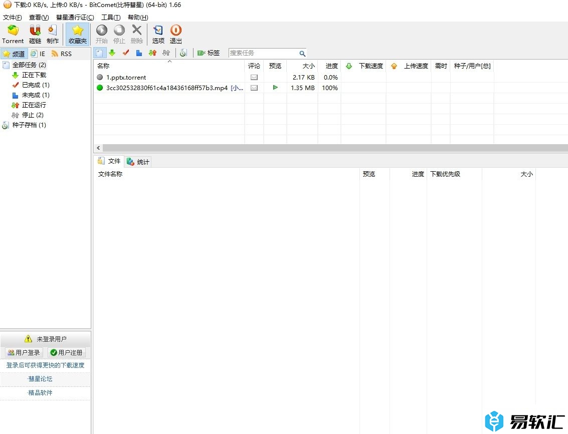Image resolution: width=568 pixels, height=434 pixels.
Task: Click the 登录后可获得更快的下载速度 link
Action: 45,365
